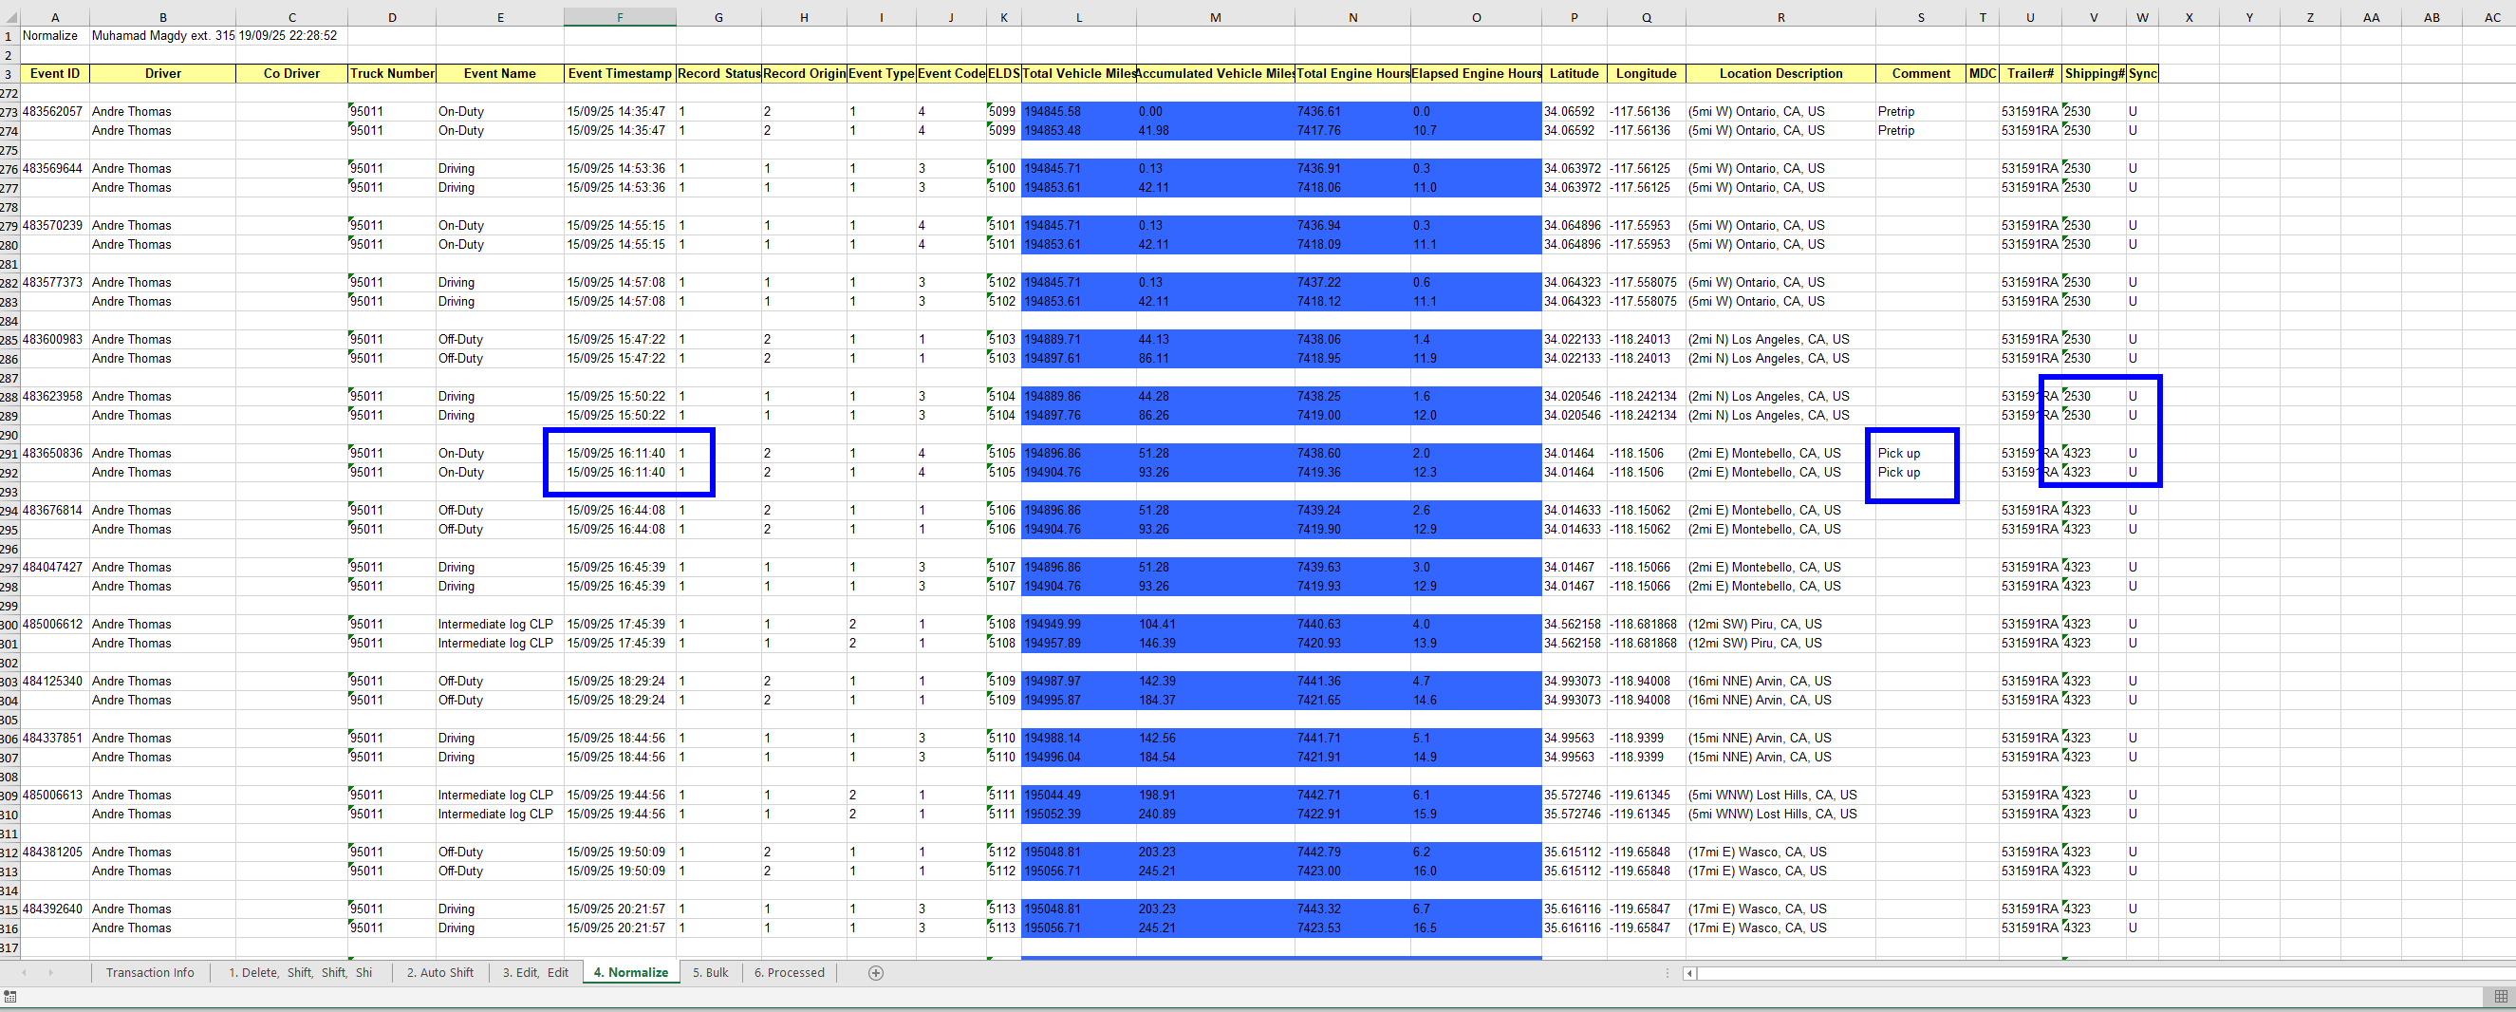Screen dimensions: 2516x1012
Task: Click the 'Longitude' header cell
Action: coord(1647,73)
